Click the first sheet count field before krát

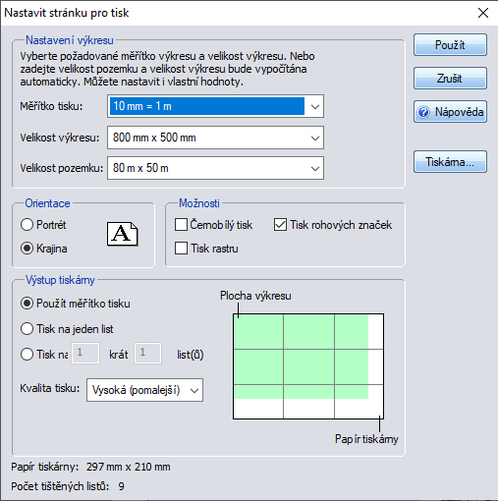pos(85,354)
